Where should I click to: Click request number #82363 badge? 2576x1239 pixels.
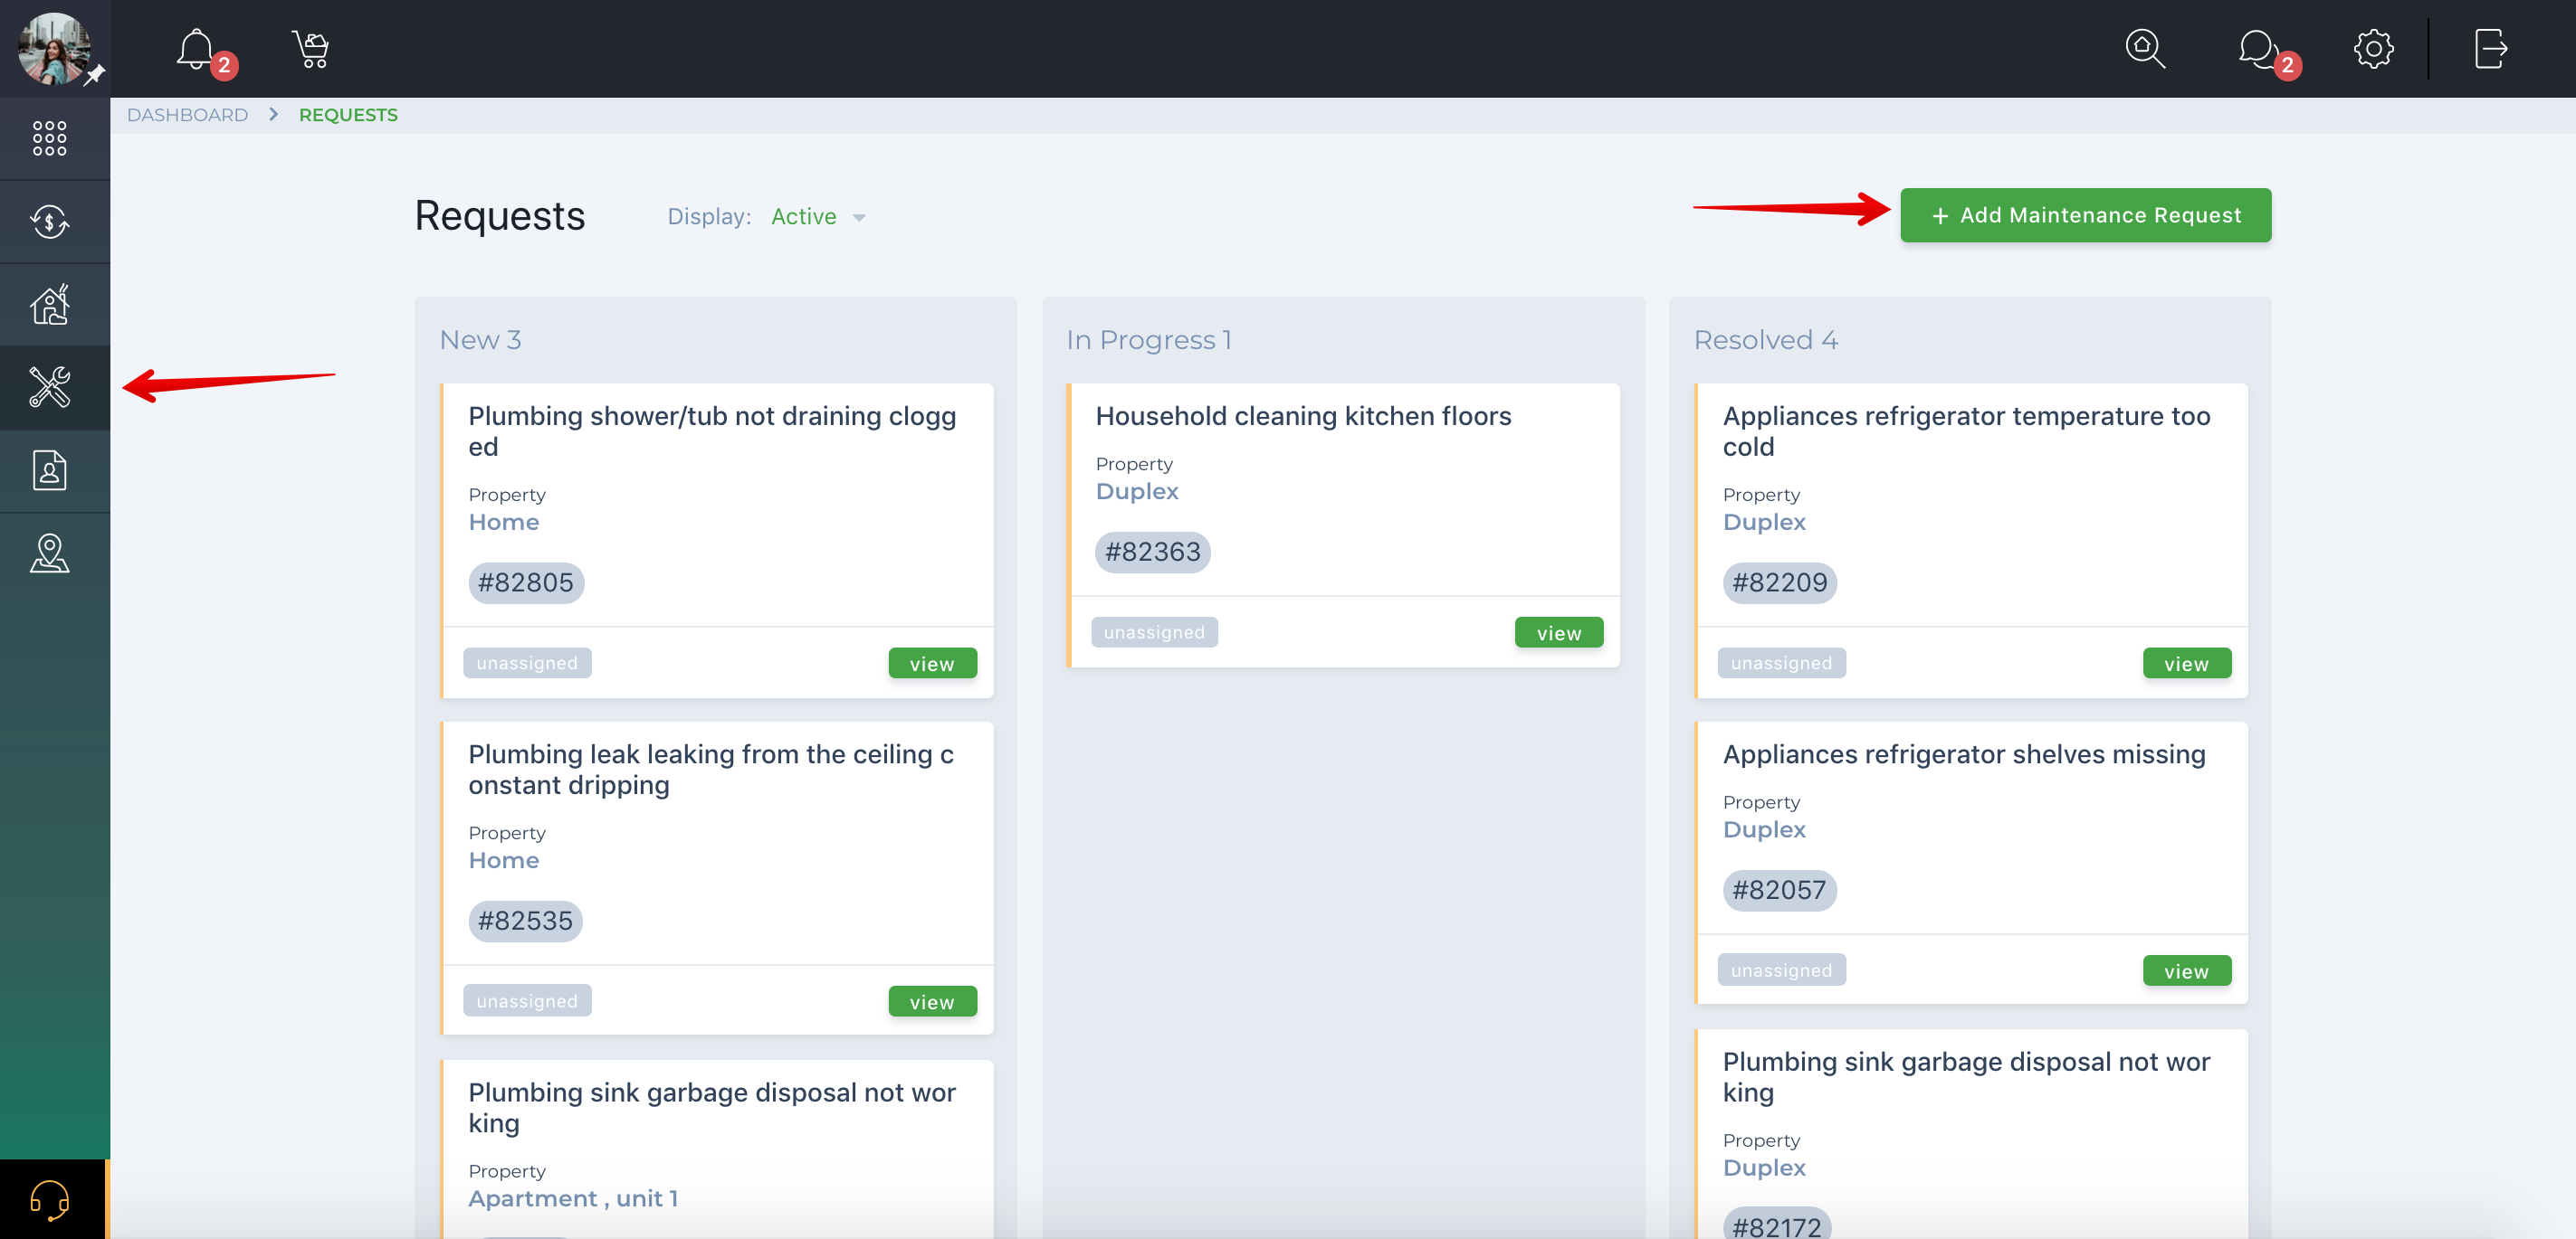pyautogui.click(x=1152, y=552)
